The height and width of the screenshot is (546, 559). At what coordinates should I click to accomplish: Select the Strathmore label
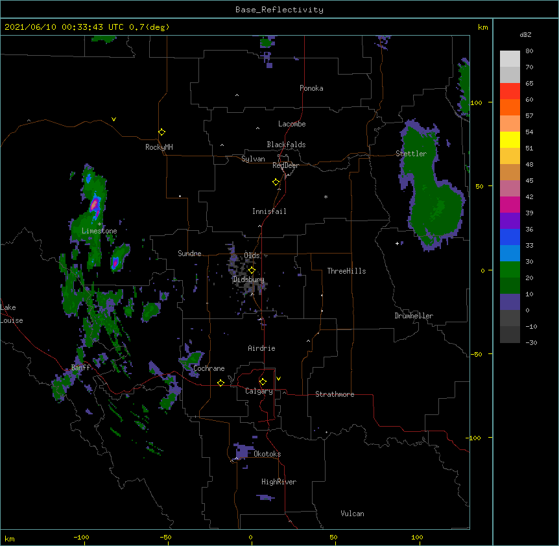tap(335, 394)
